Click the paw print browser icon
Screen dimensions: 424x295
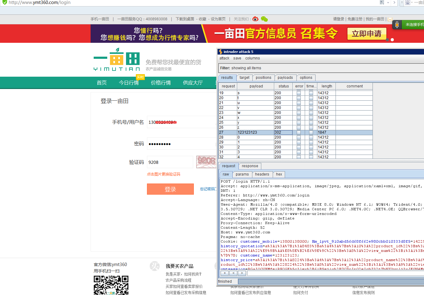[x=407, y=2]
